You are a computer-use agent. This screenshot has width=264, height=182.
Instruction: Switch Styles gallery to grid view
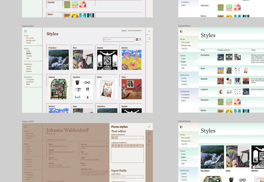click(137, 39)
